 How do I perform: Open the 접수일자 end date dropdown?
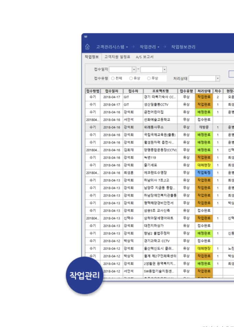(x=164, y=69)
